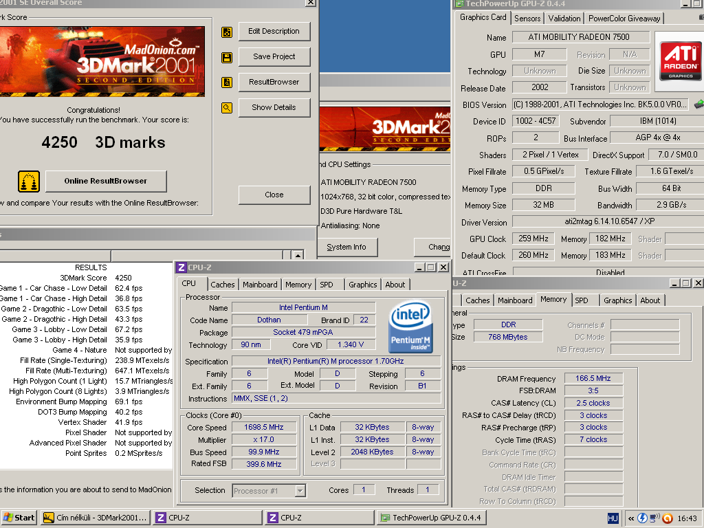Open About tab in the rear CPU-Z window

click(650, 300)
